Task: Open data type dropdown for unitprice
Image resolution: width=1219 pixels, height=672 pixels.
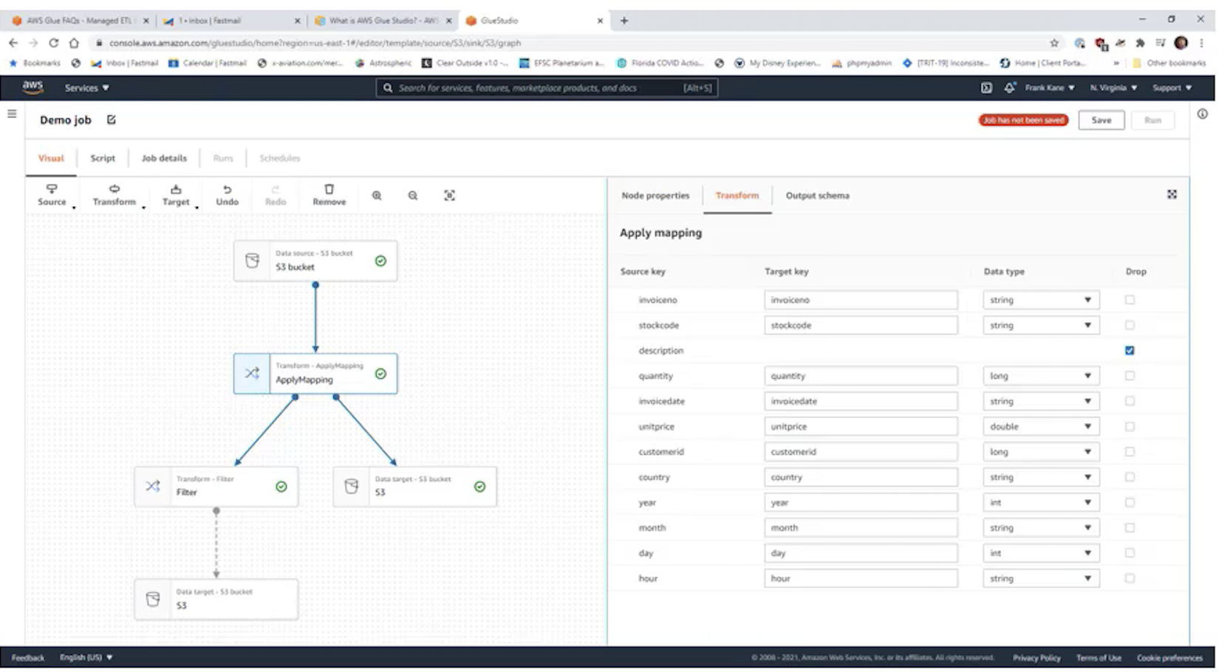Action: pos(1041,427)
